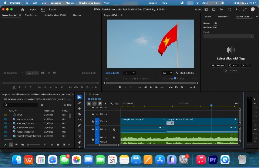Screen dimensions: 259x168
Task: Toggle V1 track targeting button
Action: click(97, 121)
